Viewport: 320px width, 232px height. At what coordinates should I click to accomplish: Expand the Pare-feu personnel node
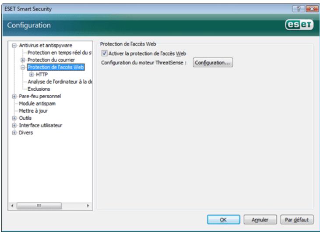[14, 96]
